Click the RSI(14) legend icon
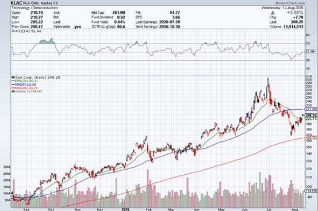The image size is (318, 211). tap(13, 31)
